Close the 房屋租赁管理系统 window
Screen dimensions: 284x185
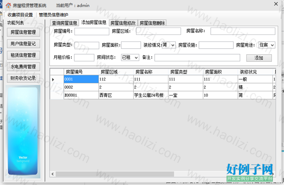(x=276, y=4)
